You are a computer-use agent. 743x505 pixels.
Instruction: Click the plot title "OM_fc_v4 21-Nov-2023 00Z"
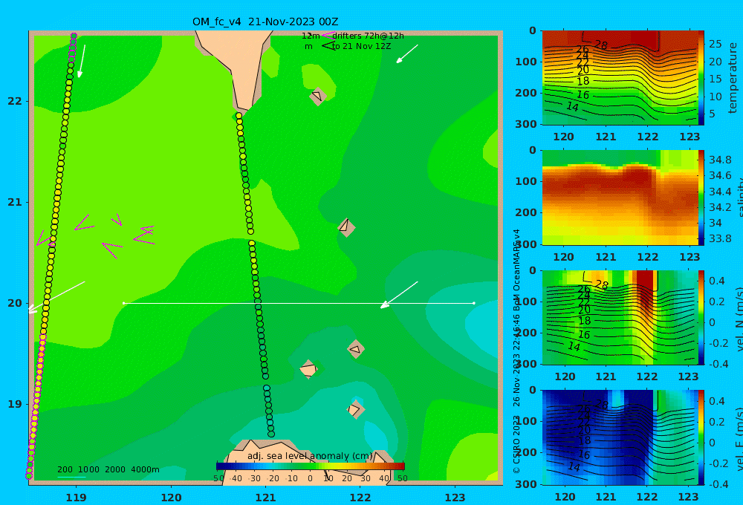(x=265, y=22)
